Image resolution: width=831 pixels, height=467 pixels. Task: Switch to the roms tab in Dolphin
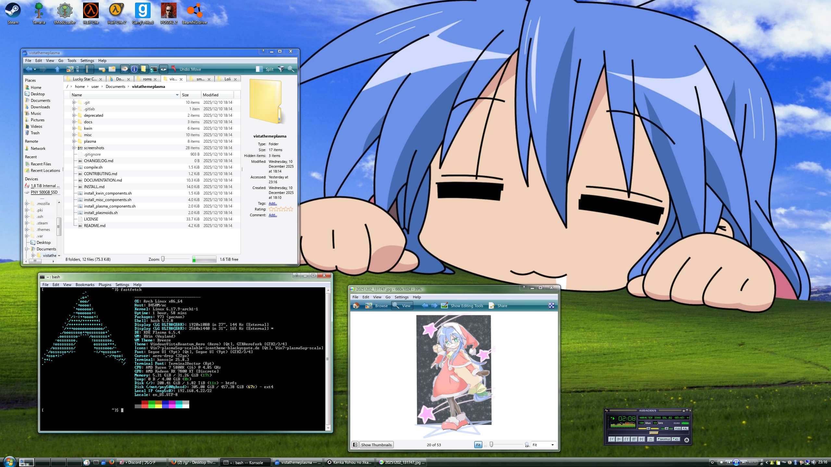(x=147, y=79)
